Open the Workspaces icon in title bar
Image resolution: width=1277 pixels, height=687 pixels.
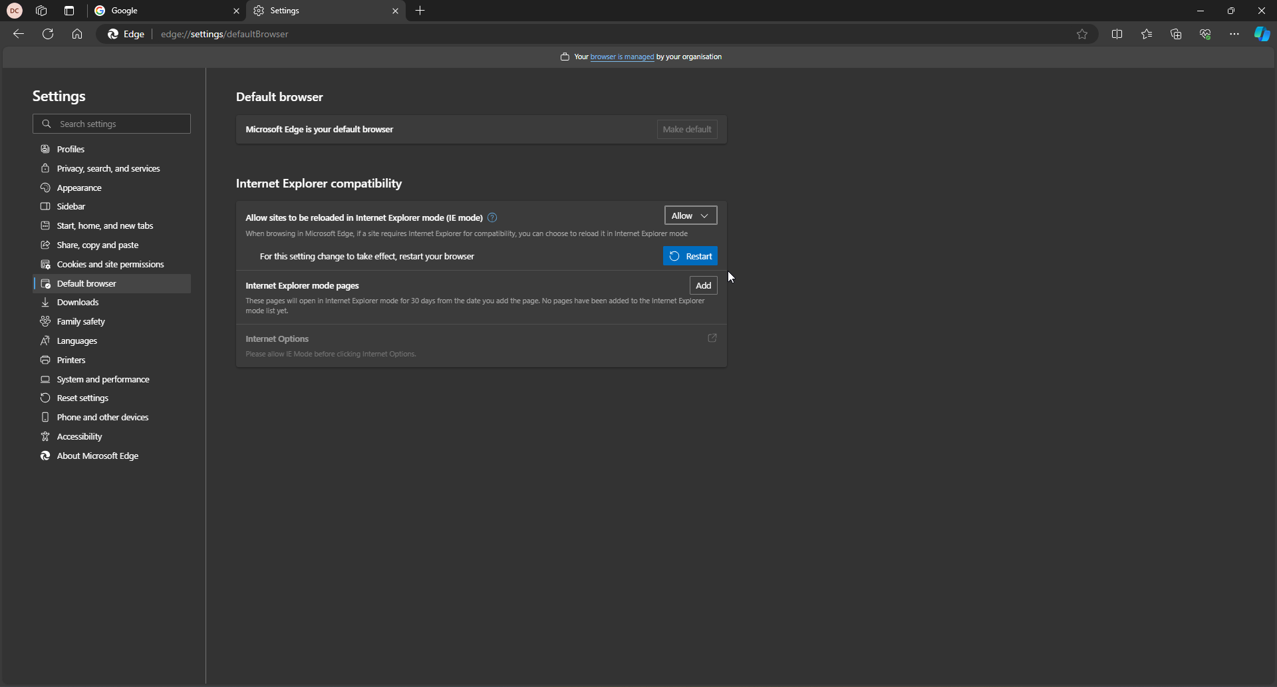41,11
